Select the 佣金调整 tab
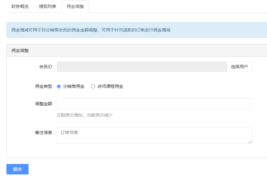This screenshot has height=179, width=267. pyautogui.click(x=75, y=6)
